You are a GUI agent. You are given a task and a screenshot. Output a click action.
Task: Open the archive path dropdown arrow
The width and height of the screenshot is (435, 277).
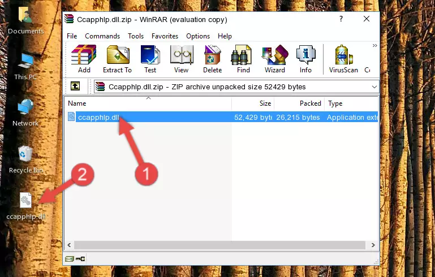pyautogui.click(x=374, y=87)
